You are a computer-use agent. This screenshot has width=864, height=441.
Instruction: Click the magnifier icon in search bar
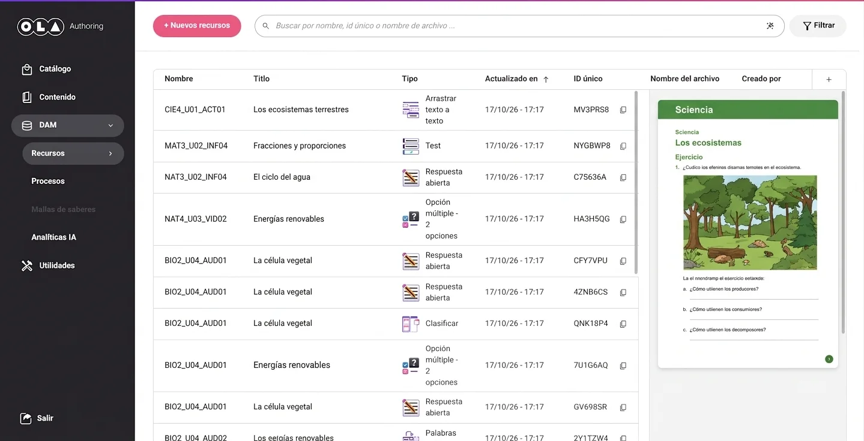pos(266,26)
